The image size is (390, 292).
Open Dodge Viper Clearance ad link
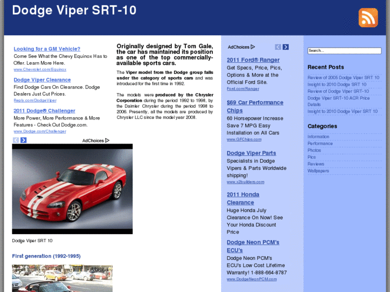[x=42, y=80]
